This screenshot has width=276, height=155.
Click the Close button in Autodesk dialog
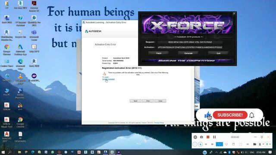(x=160, y=101)
